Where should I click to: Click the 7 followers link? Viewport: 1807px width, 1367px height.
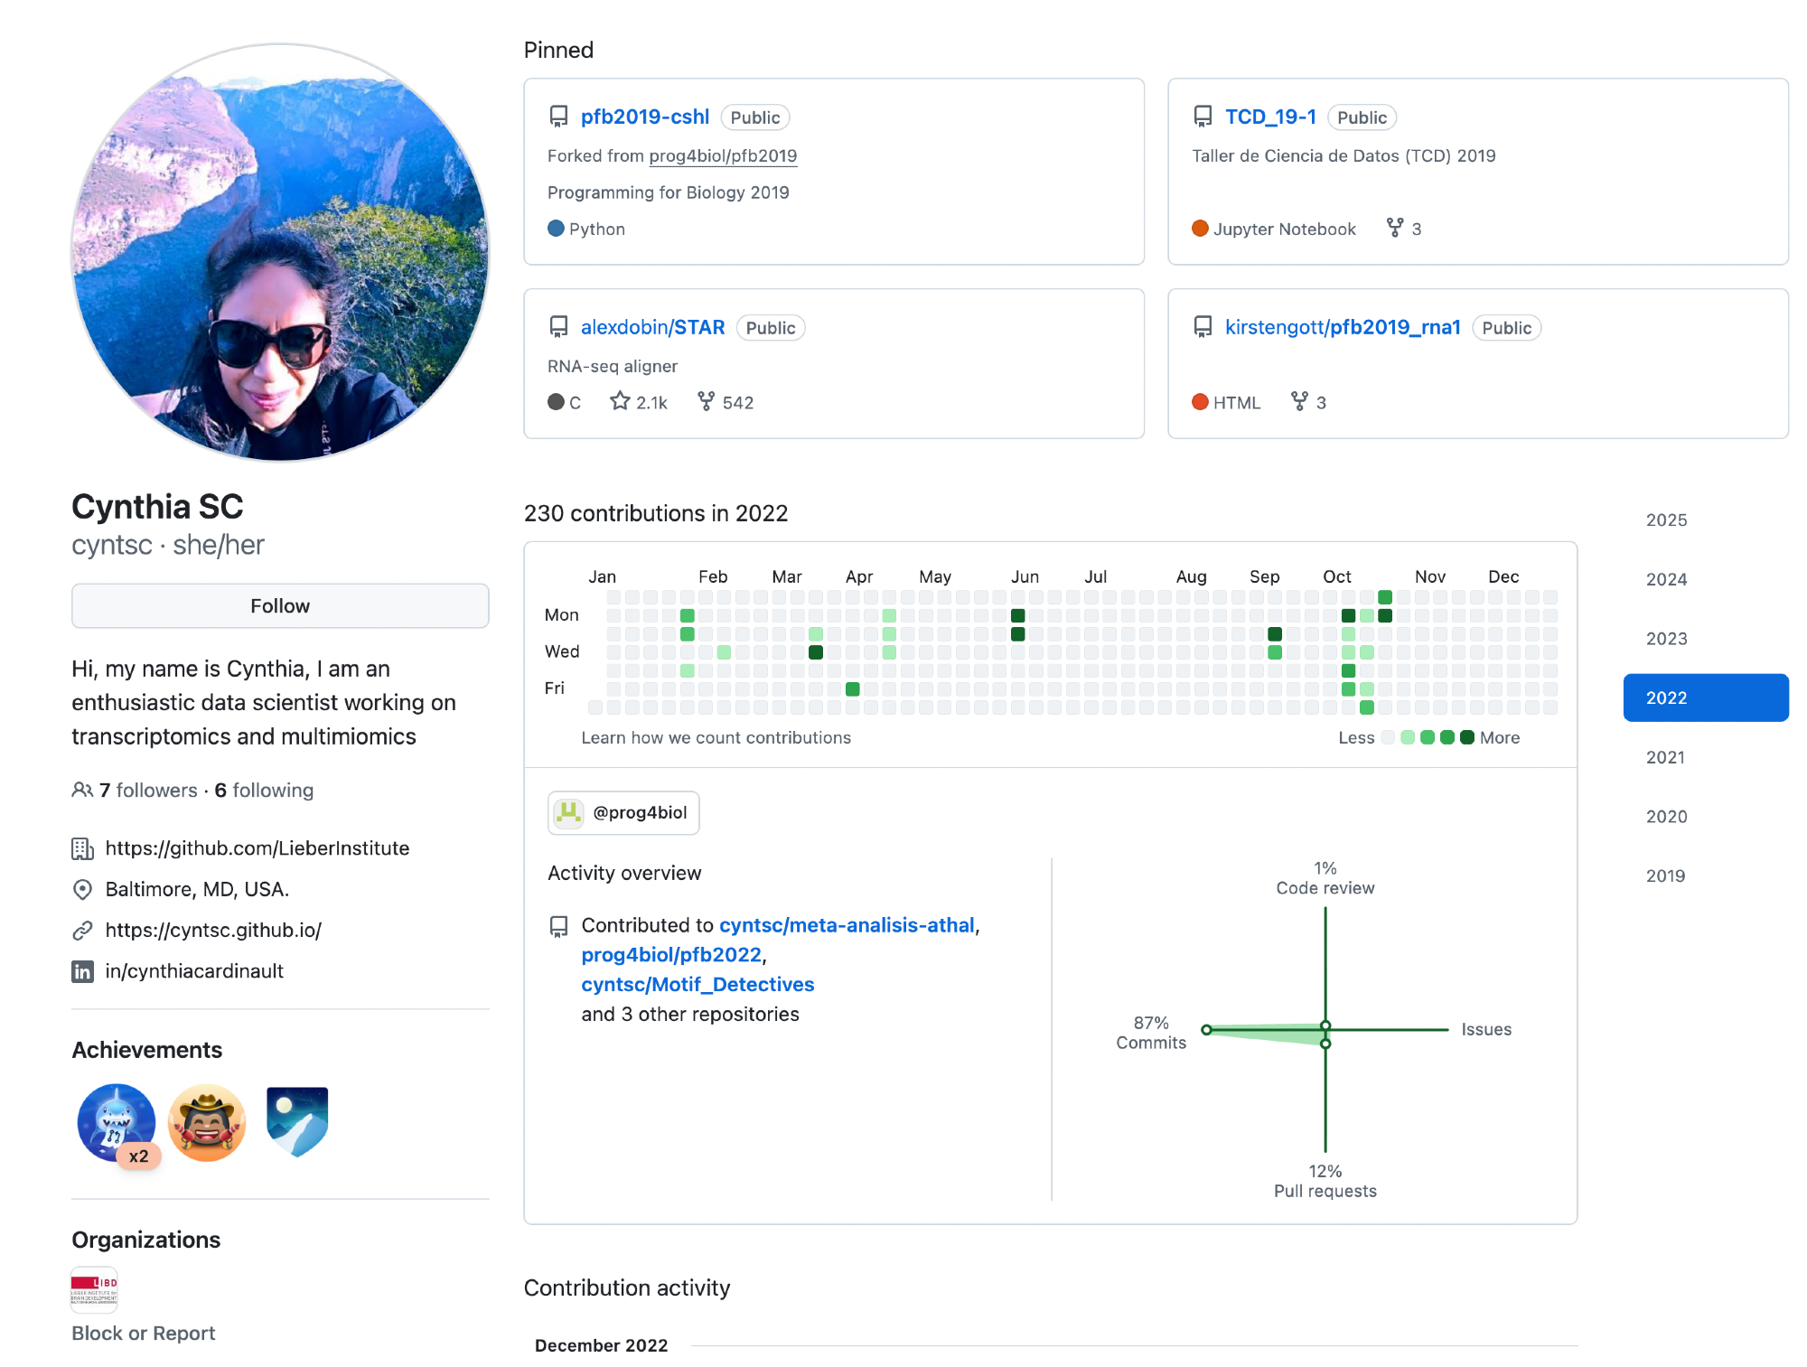(x=148, y=790)
